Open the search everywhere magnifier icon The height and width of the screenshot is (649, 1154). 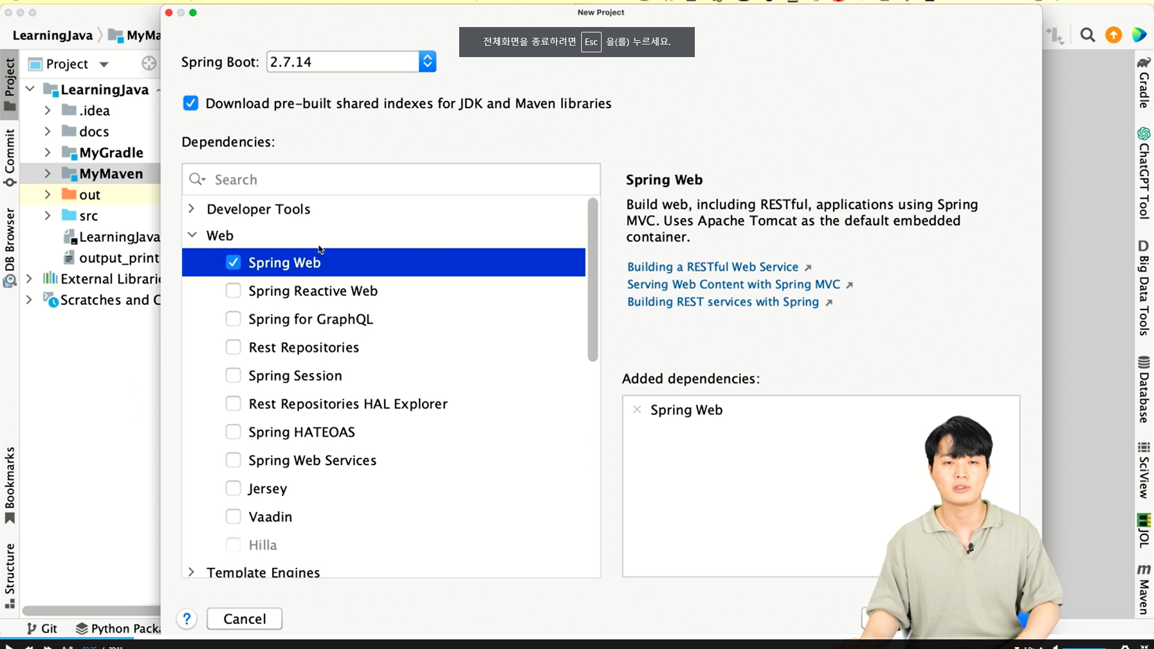[1087, 35]
